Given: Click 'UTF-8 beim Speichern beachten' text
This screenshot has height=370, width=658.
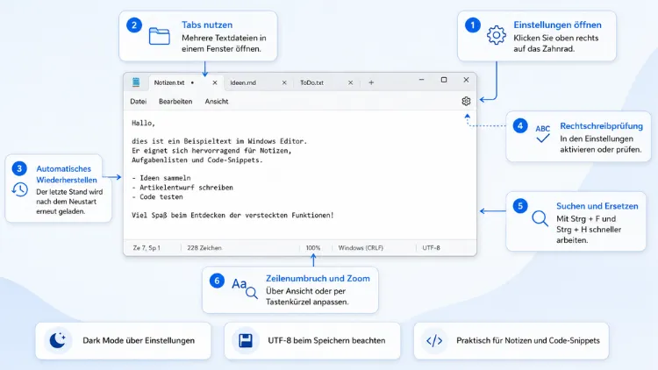Looking at the screenshot, I should [x=326, y=340].
